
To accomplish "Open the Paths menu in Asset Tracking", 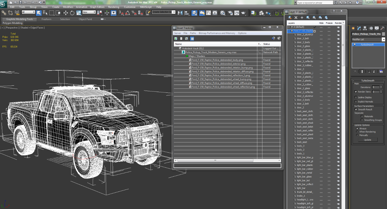I will (193, 33).
